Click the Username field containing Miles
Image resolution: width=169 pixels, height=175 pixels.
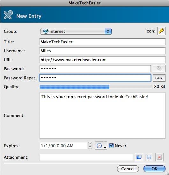(102, 51)
